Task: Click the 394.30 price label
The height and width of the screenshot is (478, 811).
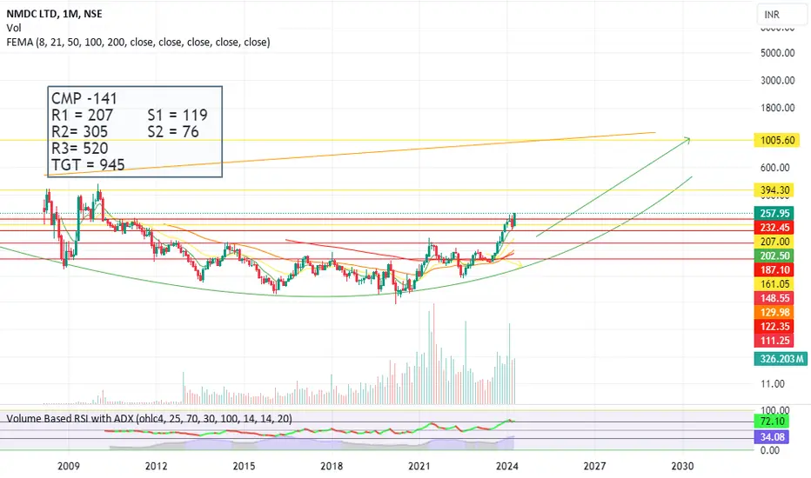Action: tap(774, 190)
